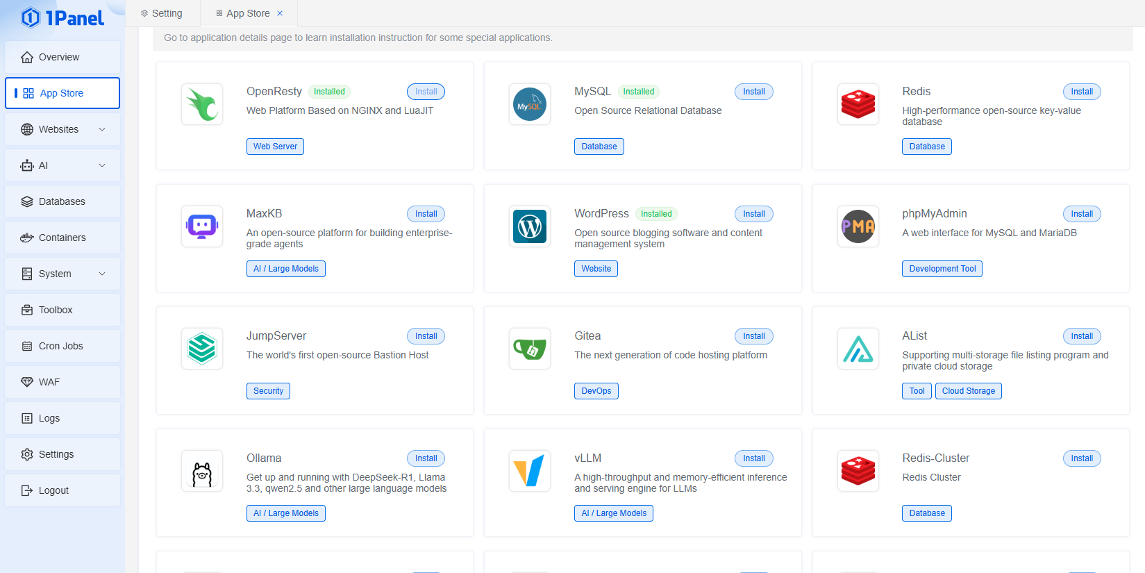The image size is (1145, 573).
Task: Install the Redis-Cluster application
Action: coord(1082,458)
